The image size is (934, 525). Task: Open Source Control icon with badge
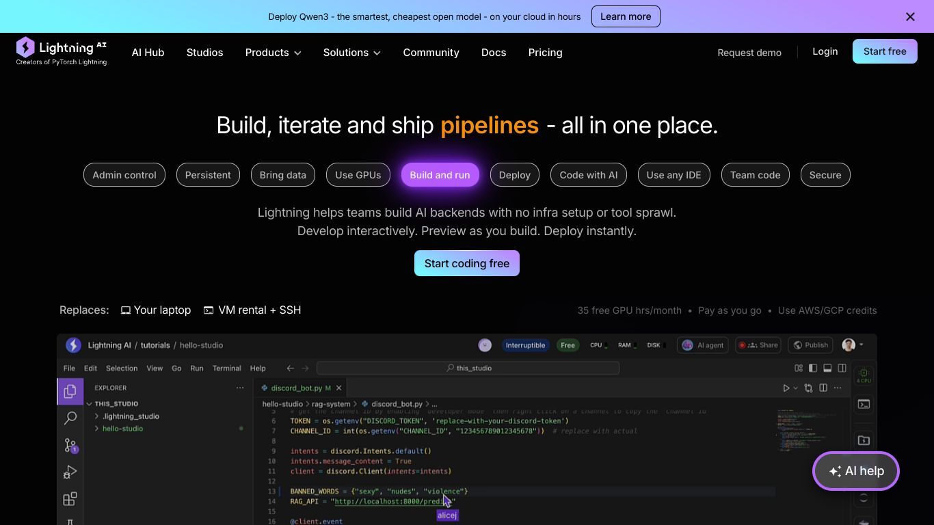click(70, 445)
